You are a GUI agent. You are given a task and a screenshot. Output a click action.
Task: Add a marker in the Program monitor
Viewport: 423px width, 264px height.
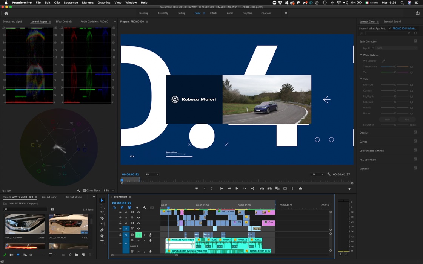click(197, 189)
